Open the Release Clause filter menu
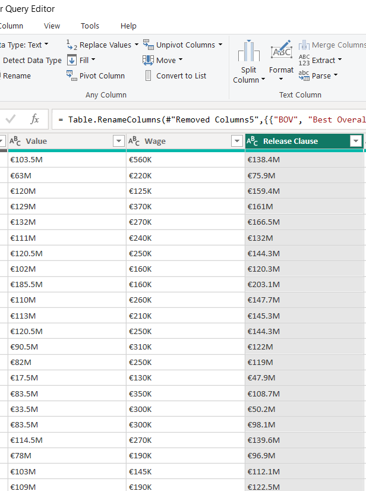Image resolution: width=366 pixels, height=491 pixels. [x=356, y=141]
